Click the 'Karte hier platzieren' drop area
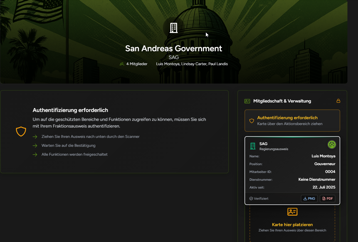Image resolution: width=358 pixels, height=242 pixels. (292, 223)
